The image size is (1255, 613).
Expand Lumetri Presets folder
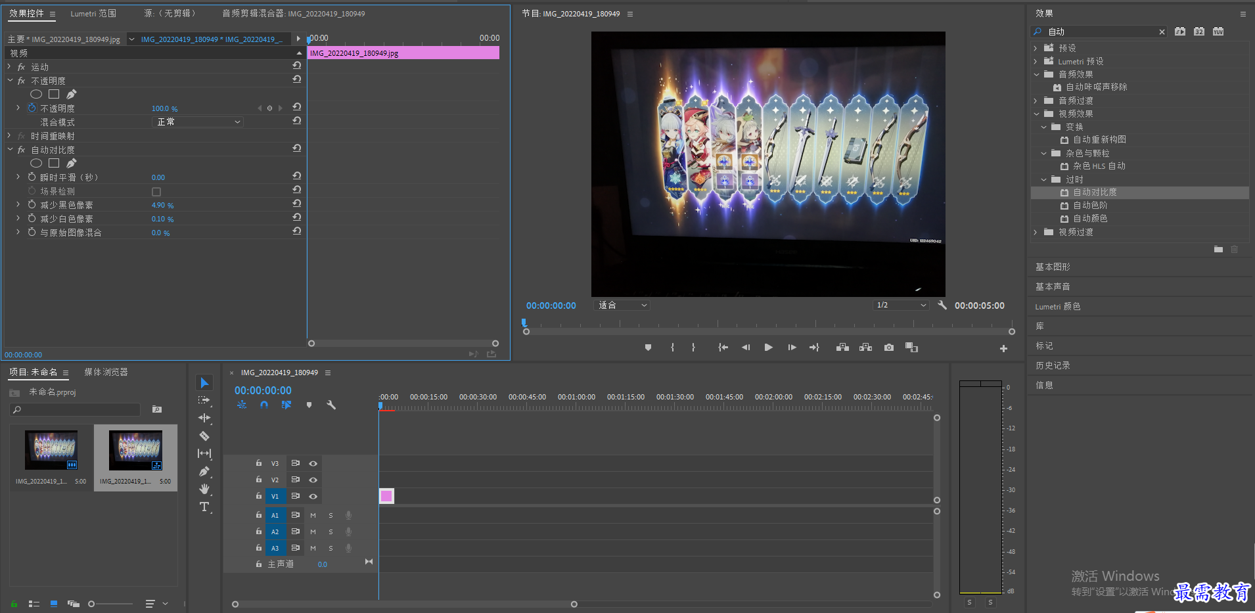[x=1036, y=61]
